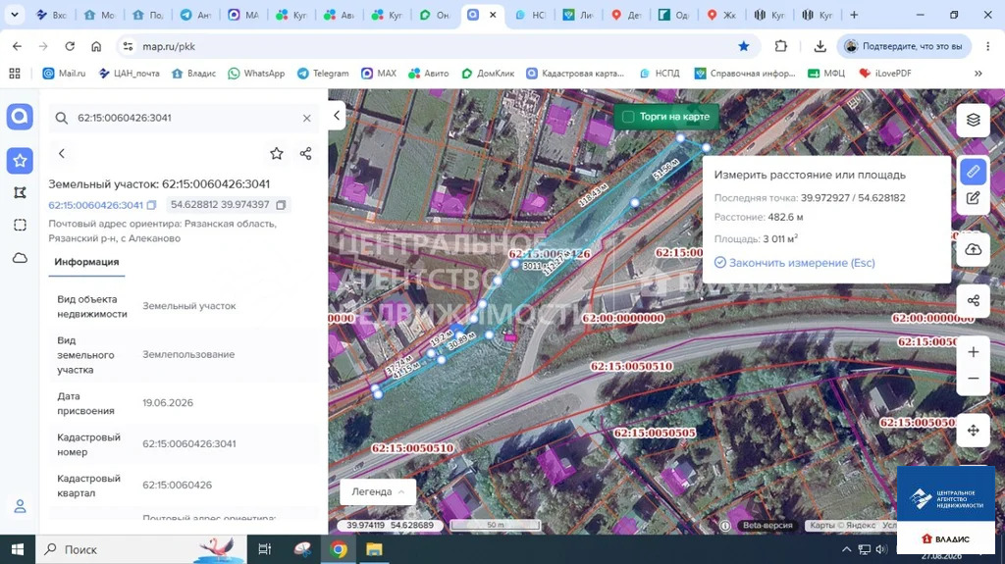
Task: Open Chrome from taskbar
Action: point(339,549)
